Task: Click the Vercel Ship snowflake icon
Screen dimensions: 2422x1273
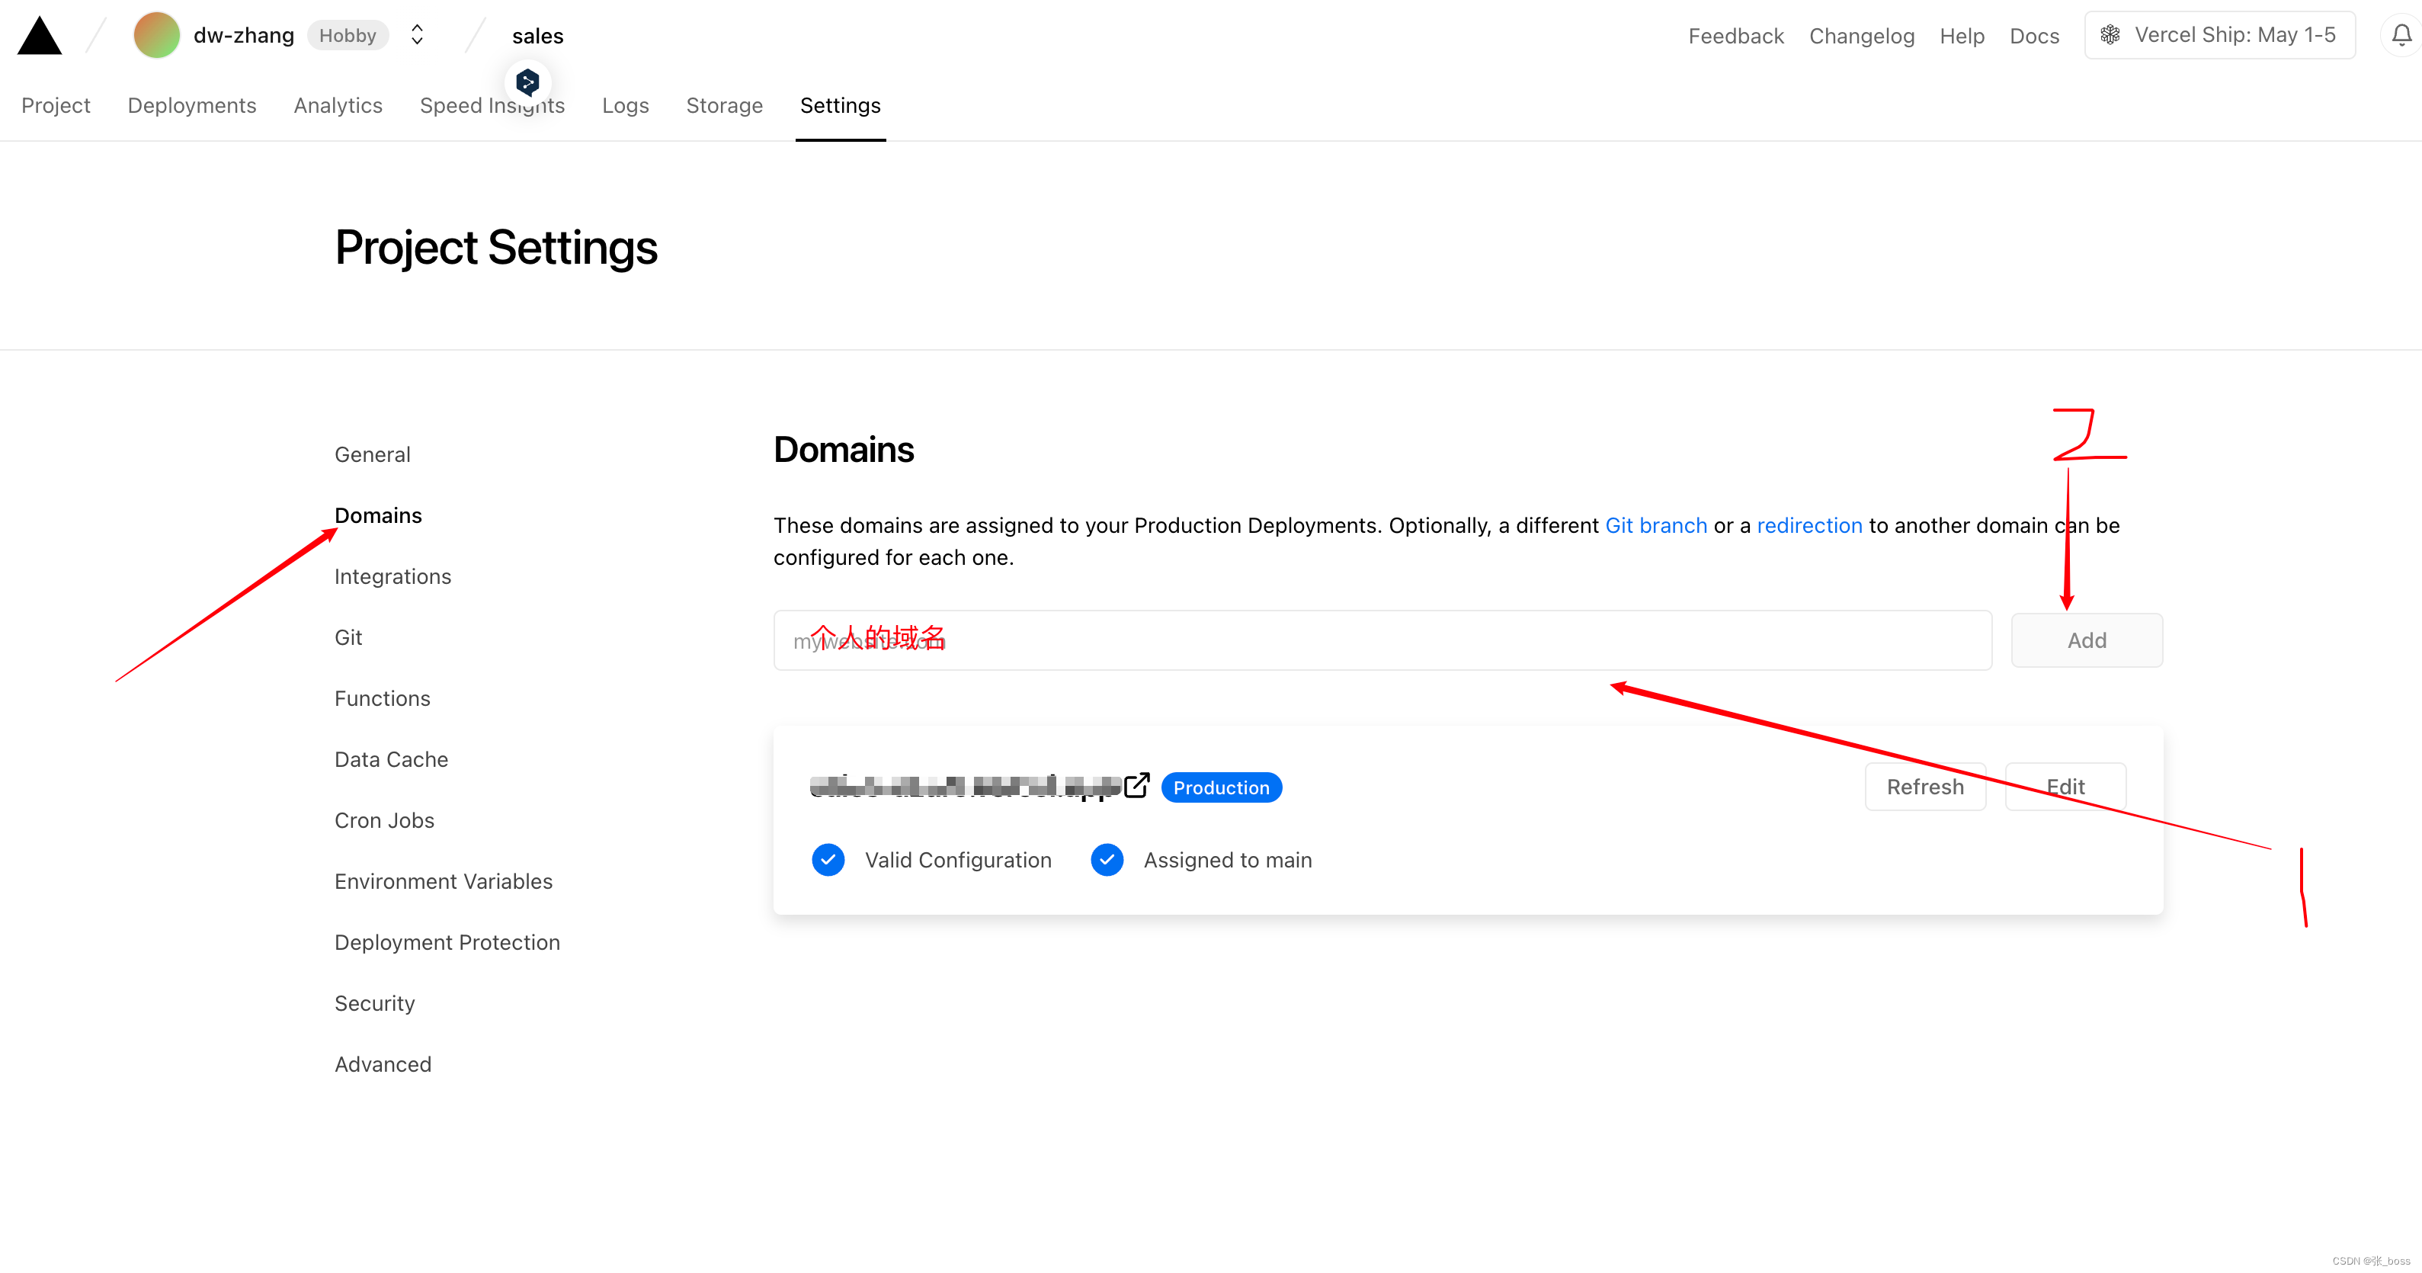Action: click(2110, 36)
